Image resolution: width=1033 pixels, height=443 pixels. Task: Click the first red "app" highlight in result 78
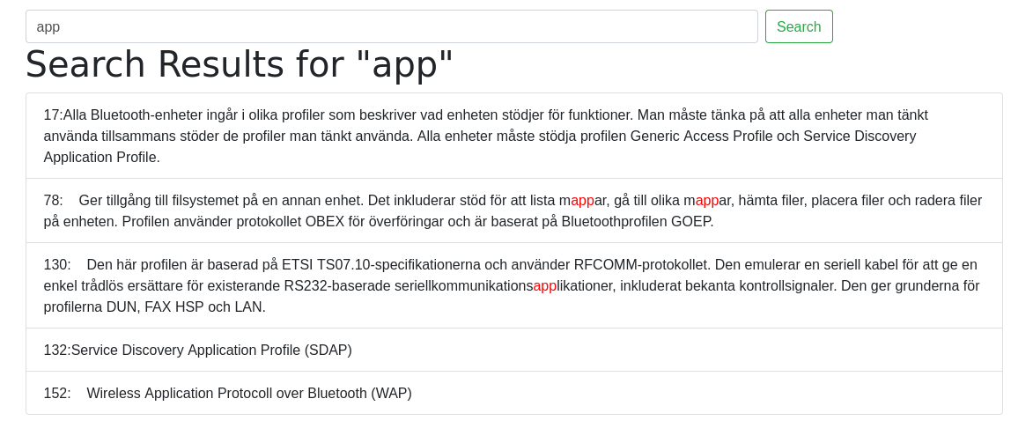[x=582, y=201]
